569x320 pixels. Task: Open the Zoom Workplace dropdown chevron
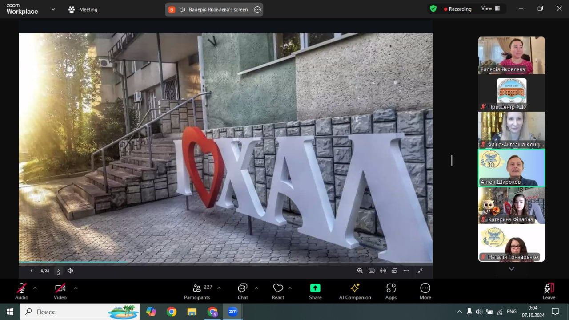pyautogui.click(x=53, y=9)
